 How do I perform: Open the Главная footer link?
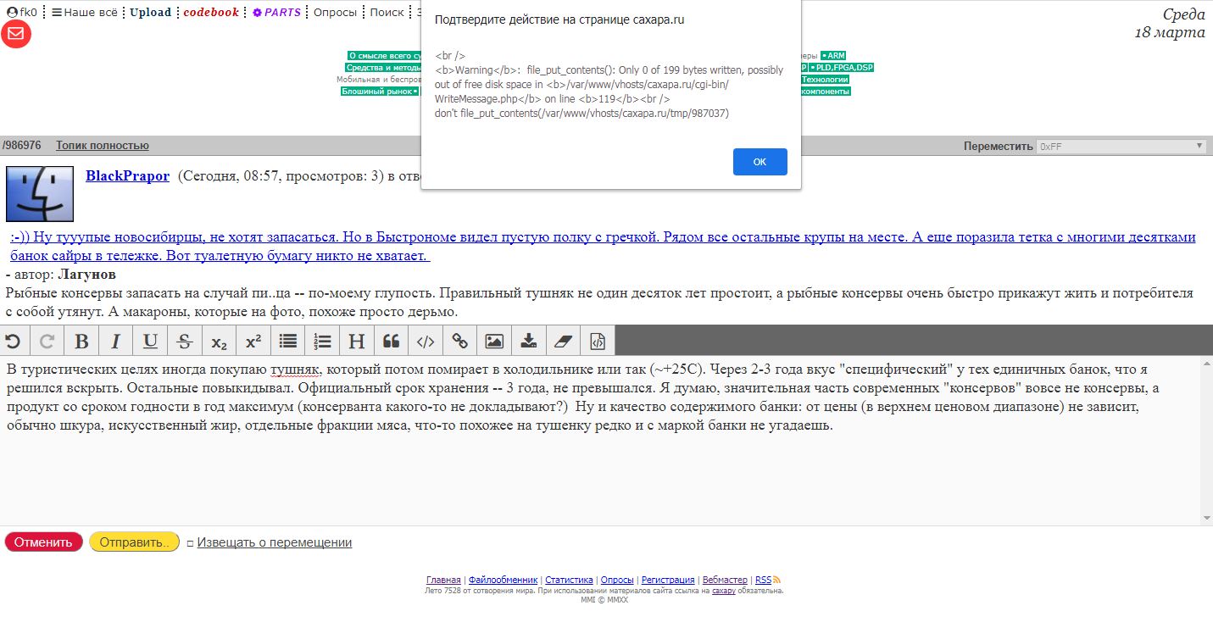click(443, 580)
